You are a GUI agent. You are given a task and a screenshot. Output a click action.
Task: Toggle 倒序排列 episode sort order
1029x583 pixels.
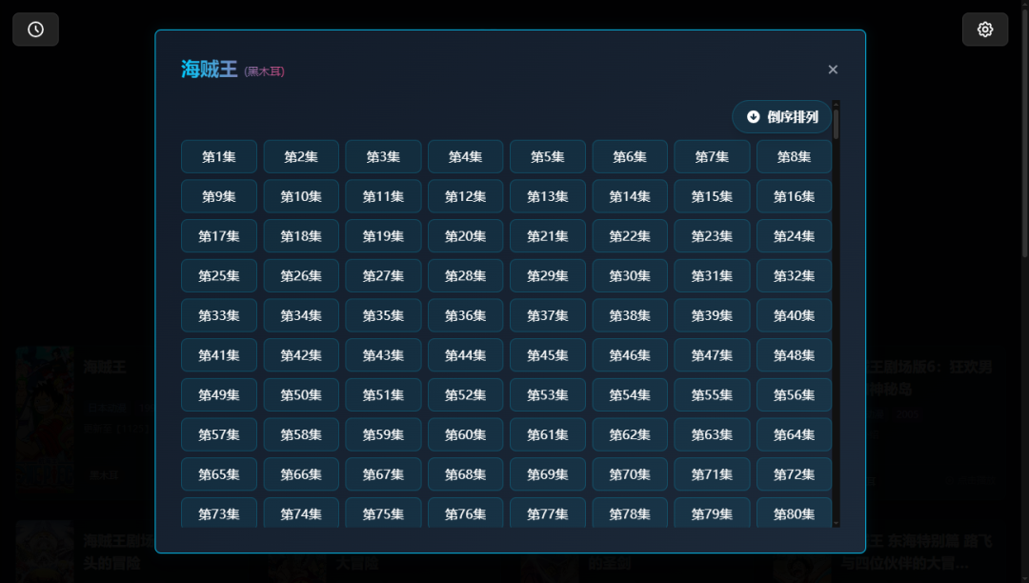782,117
